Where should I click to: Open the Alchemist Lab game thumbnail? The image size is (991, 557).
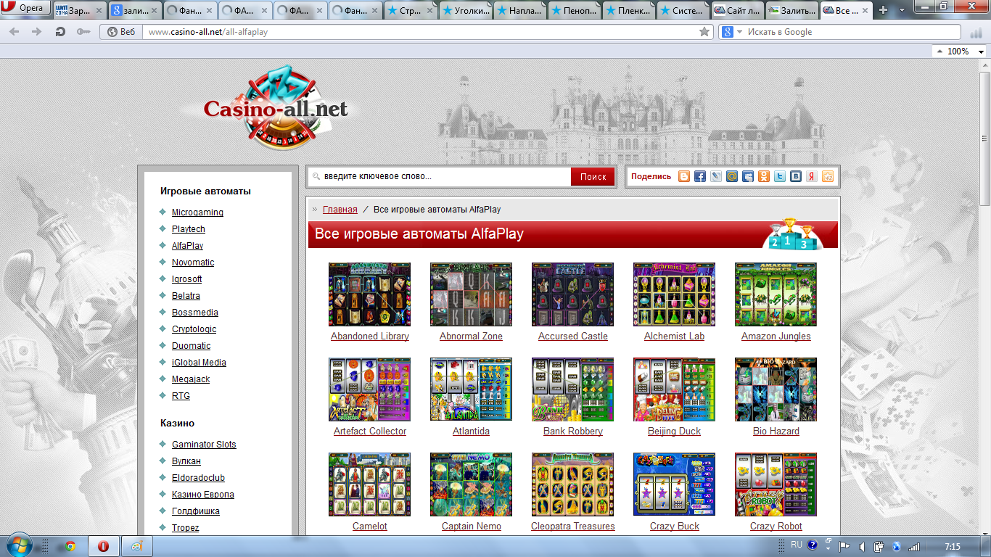[x=674, y=294]
